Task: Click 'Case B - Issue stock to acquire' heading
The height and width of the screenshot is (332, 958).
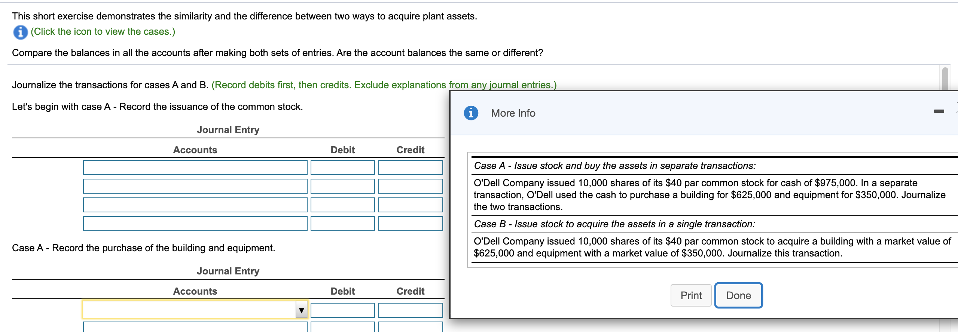Action: coord(614,224)
